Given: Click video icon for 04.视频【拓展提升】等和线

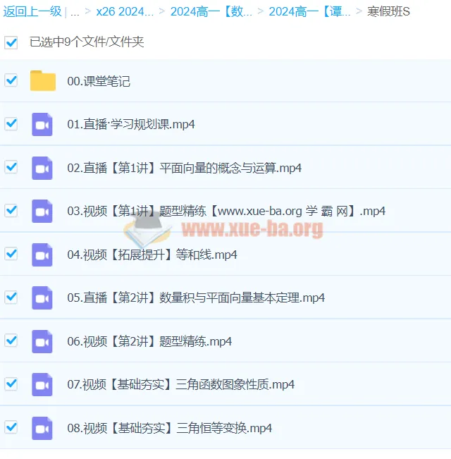Looking at the screenshot, I should tap(42, 255).
